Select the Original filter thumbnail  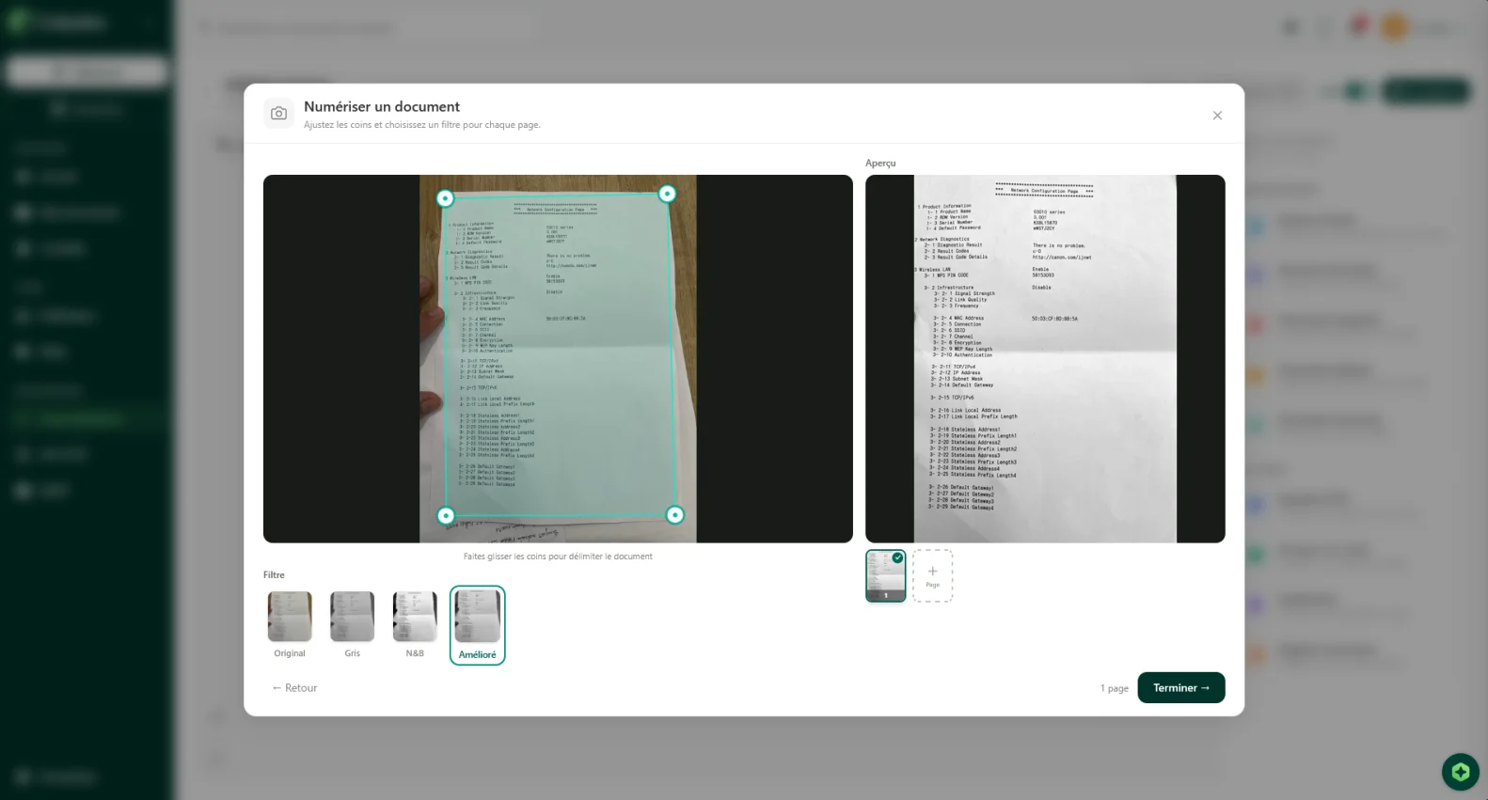point(290,625)
